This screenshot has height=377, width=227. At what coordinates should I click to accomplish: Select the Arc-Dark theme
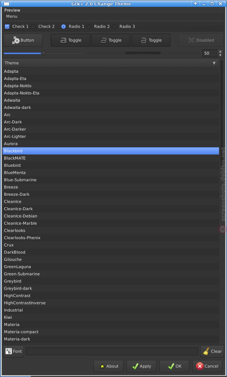111,122
